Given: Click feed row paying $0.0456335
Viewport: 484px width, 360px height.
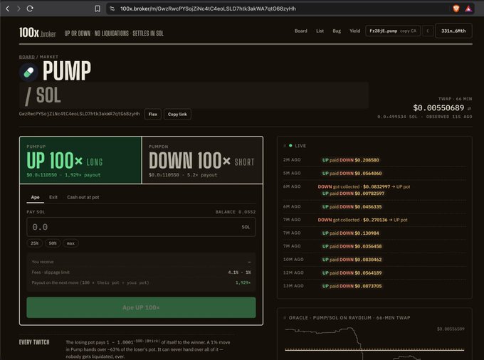Looking at the screenshot, I should click(x=374, y=207).
